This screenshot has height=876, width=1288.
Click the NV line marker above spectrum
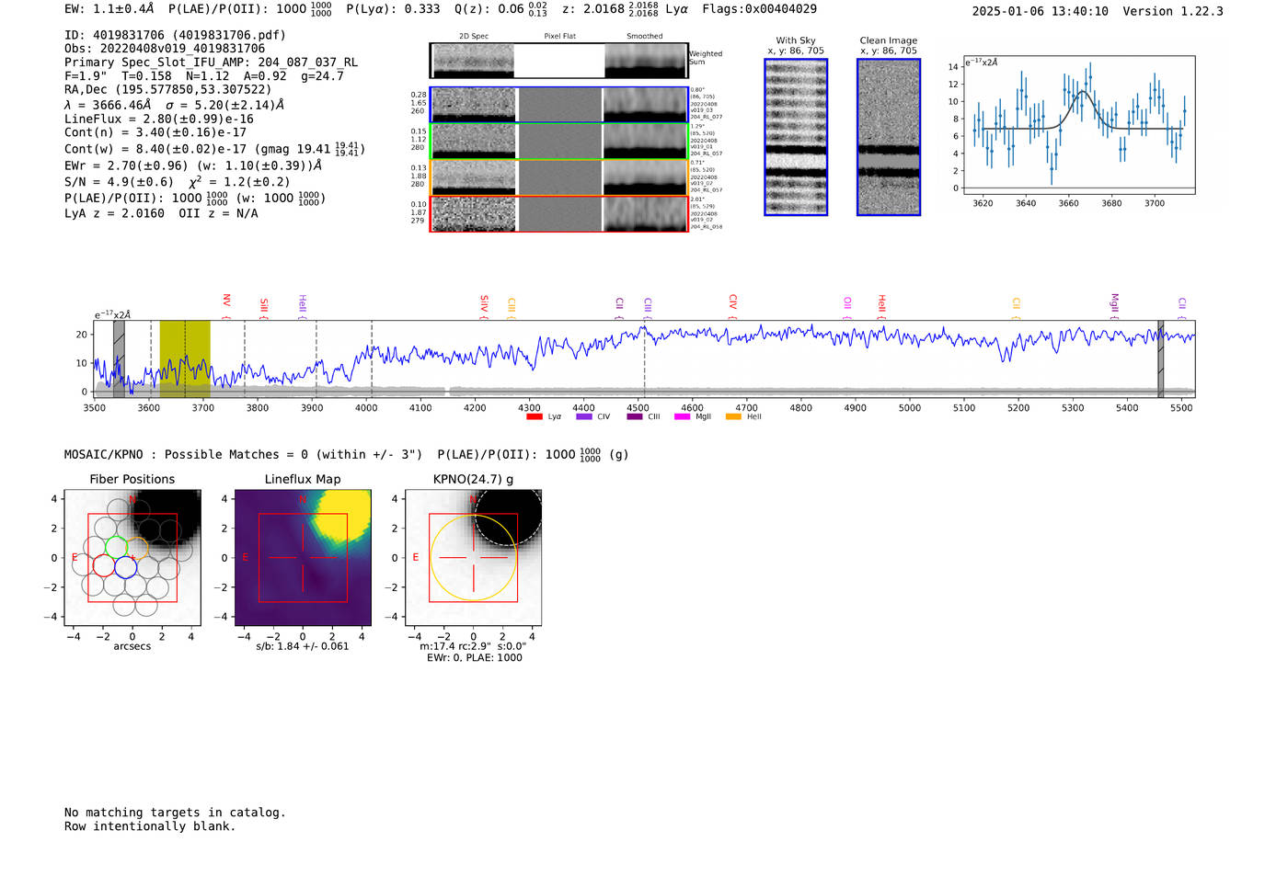pos(226,301)
